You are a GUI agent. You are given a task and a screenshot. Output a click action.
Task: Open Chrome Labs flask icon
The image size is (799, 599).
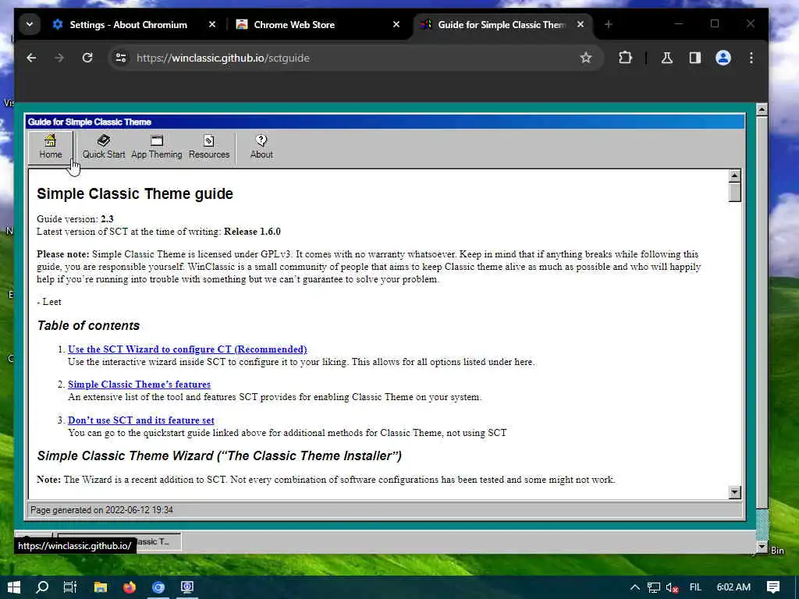667,58
